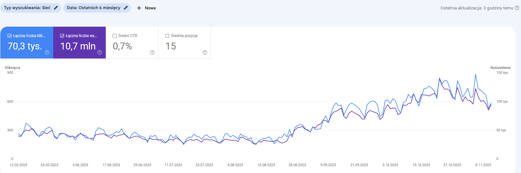Click the 15 average position value
Viewport: 521px width, 173px height.
coord(171,46)
